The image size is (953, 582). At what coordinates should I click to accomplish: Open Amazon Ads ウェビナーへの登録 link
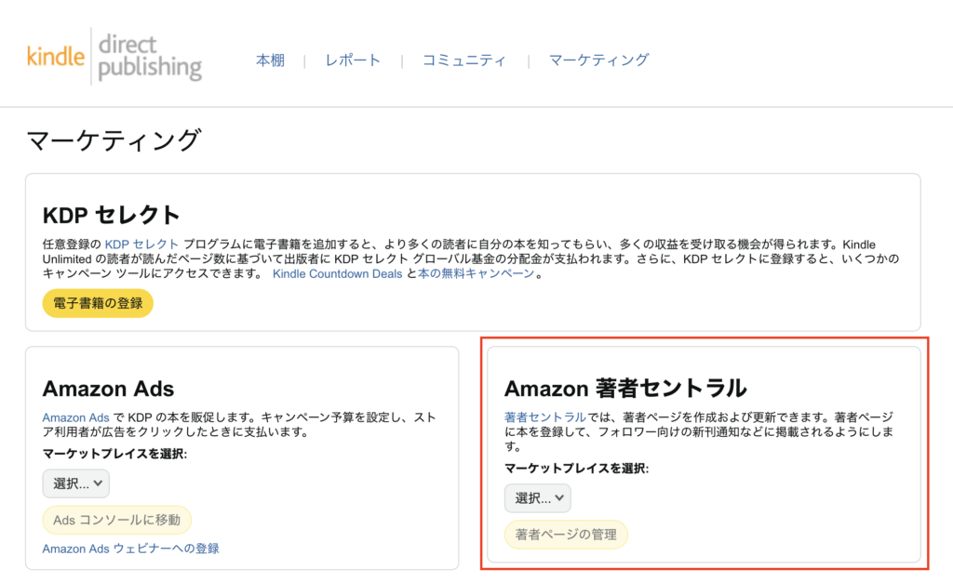(130, 549)
